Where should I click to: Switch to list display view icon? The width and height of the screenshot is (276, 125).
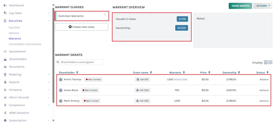[x=266, y=62]
